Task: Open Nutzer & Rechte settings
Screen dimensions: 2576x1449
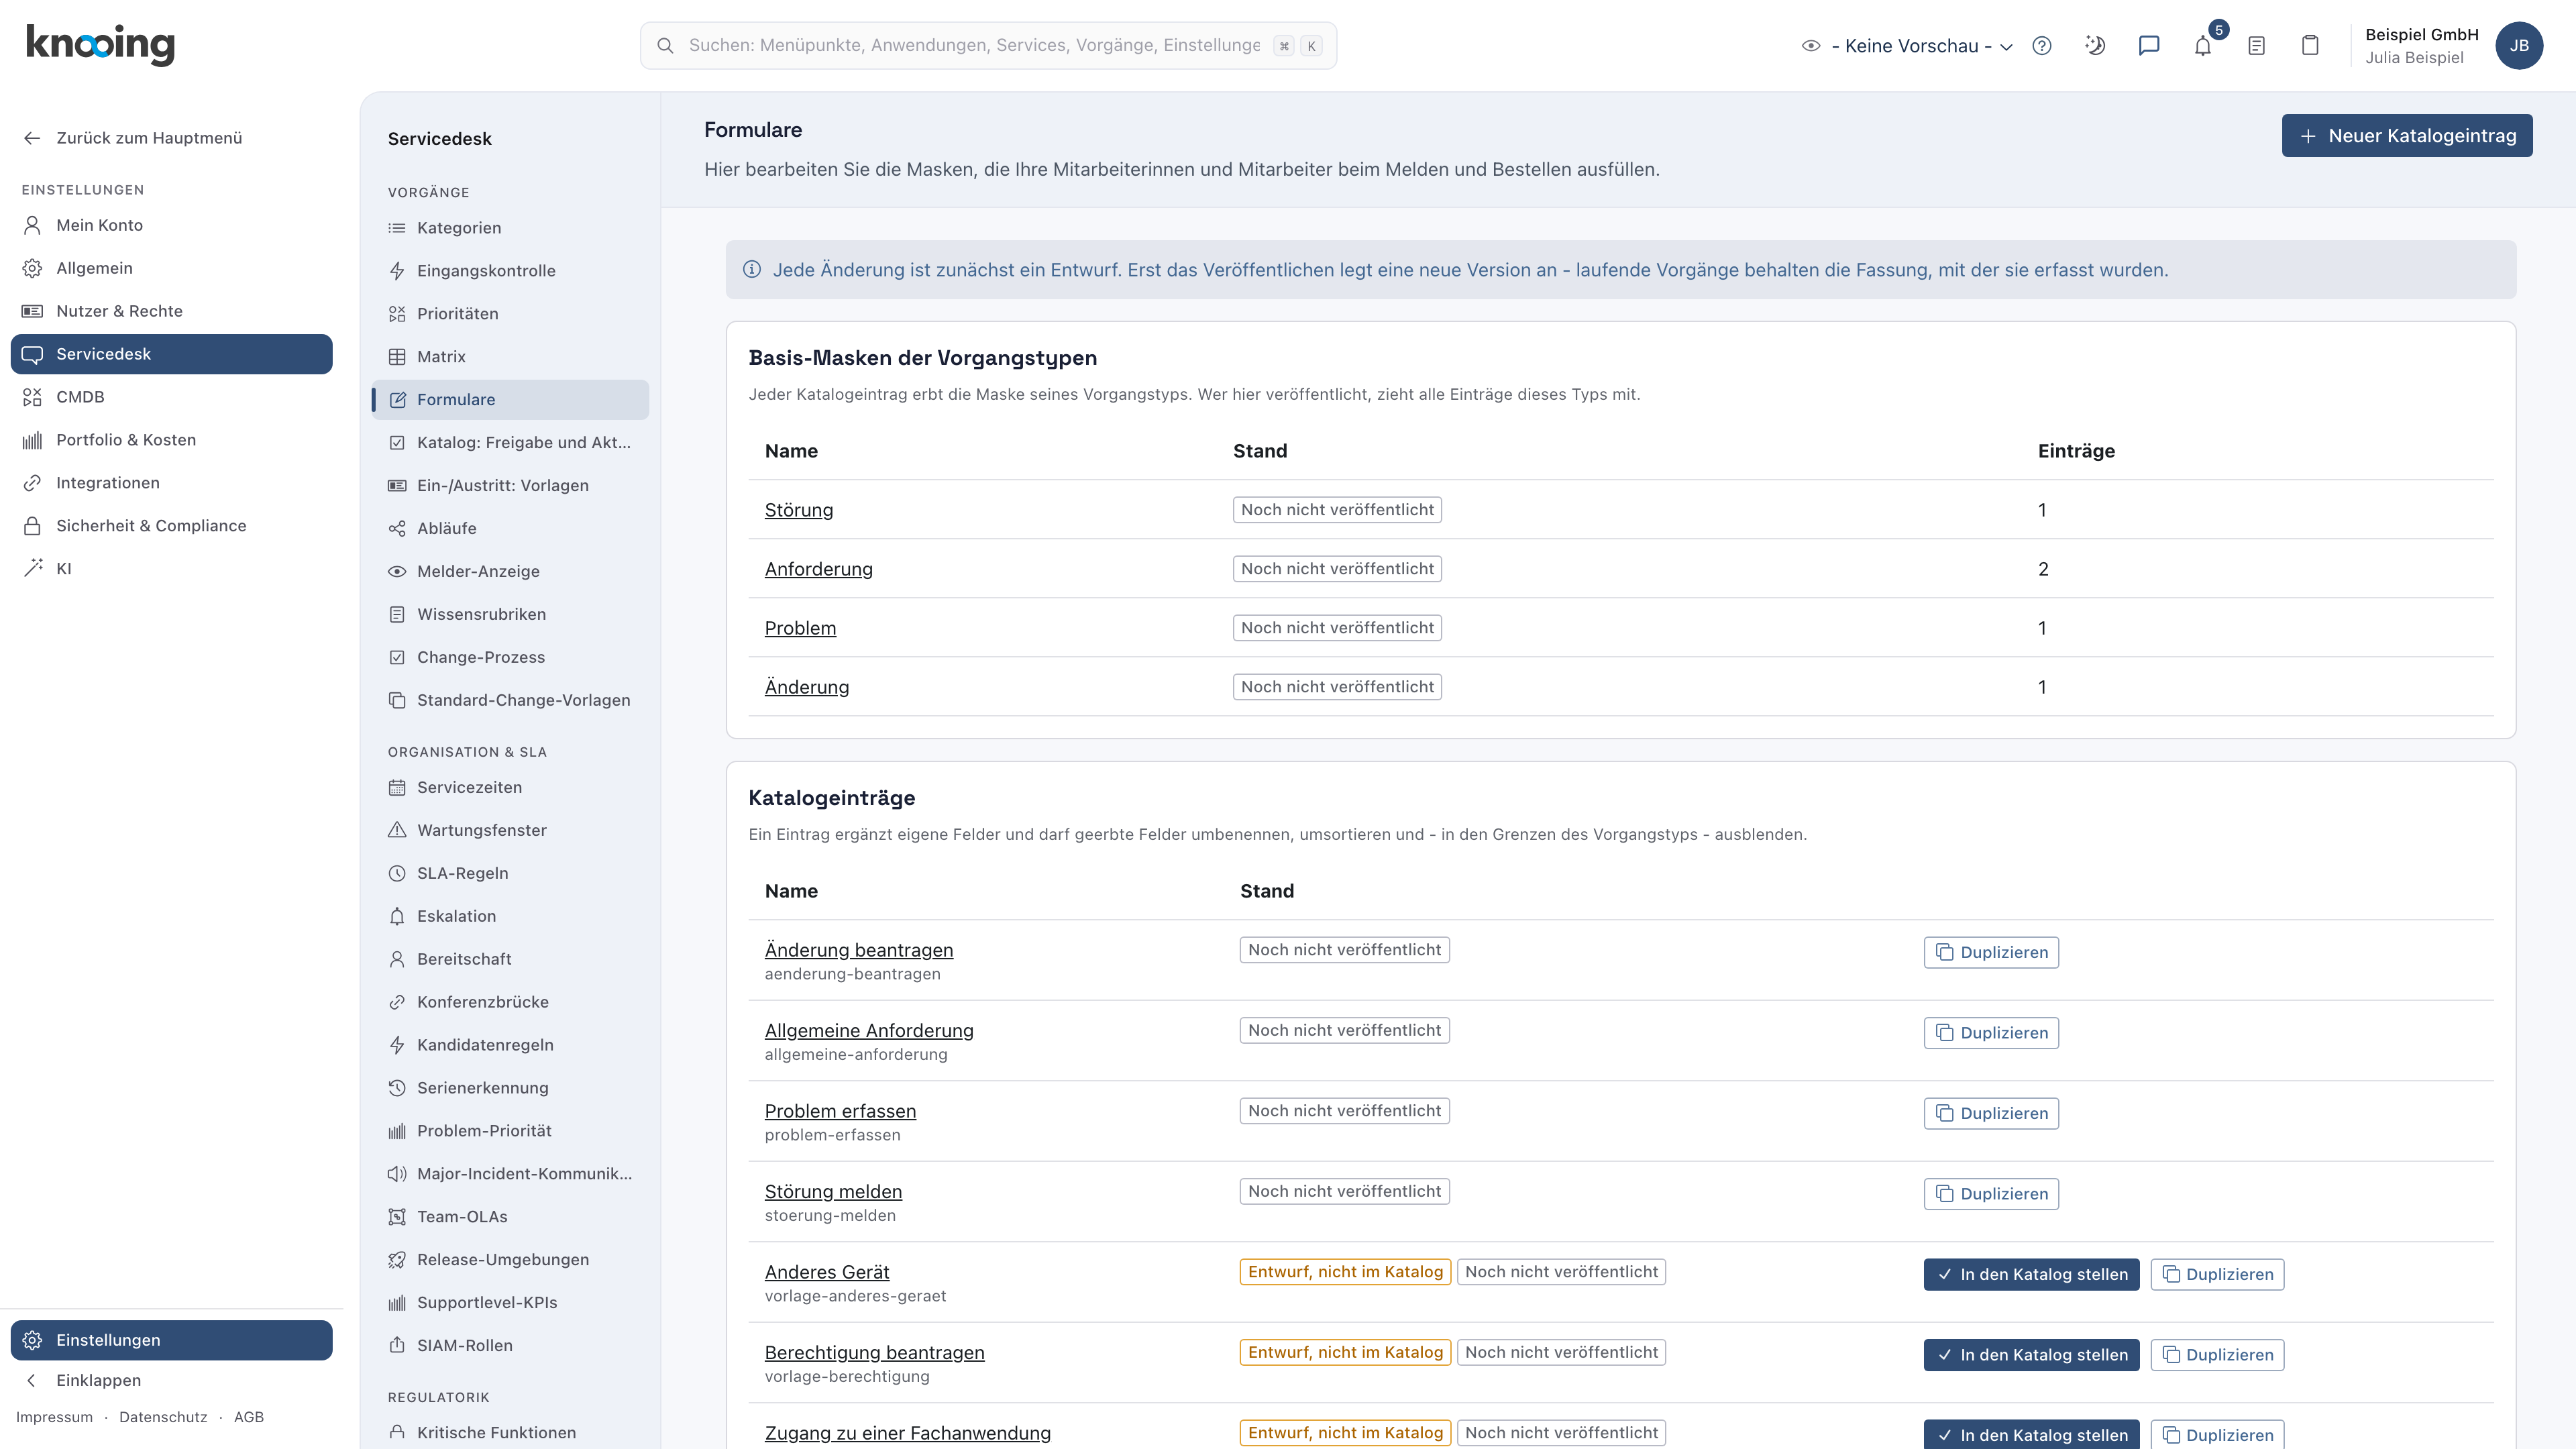Action: coord(171,311)
